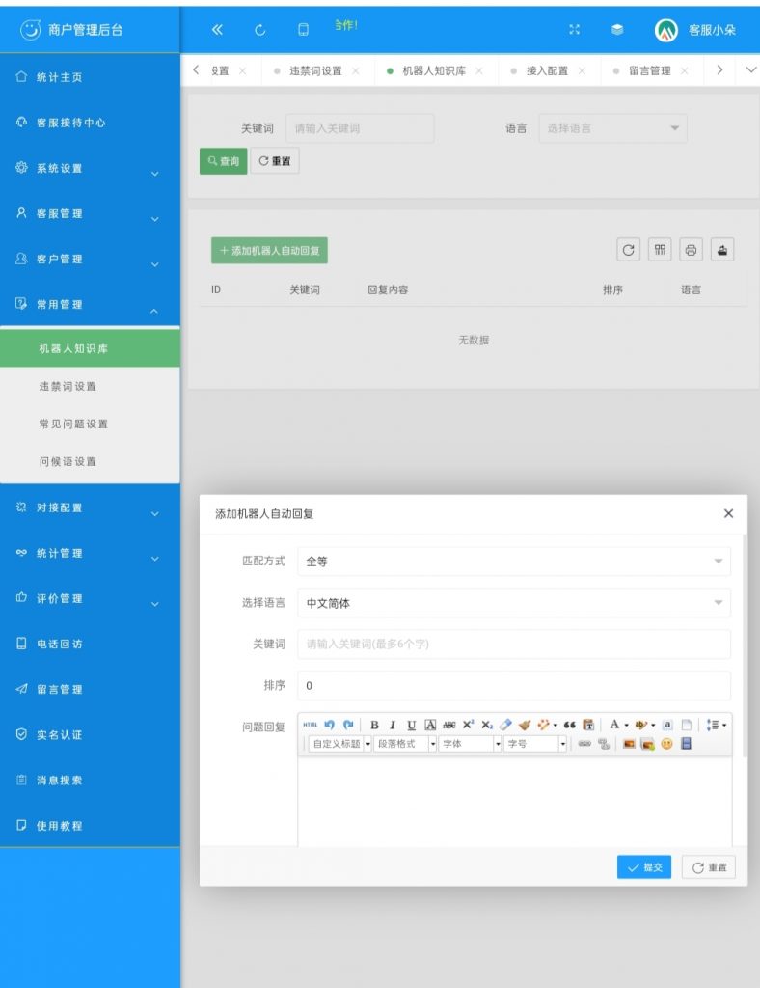
Task: Open 违禁词设置 in the sidebar submenu
Action: [x=68, y=387]
